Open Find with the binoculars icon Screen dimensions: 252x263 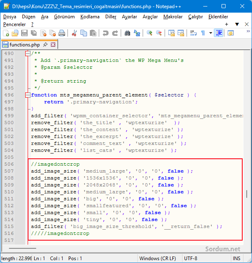point(128,33)
